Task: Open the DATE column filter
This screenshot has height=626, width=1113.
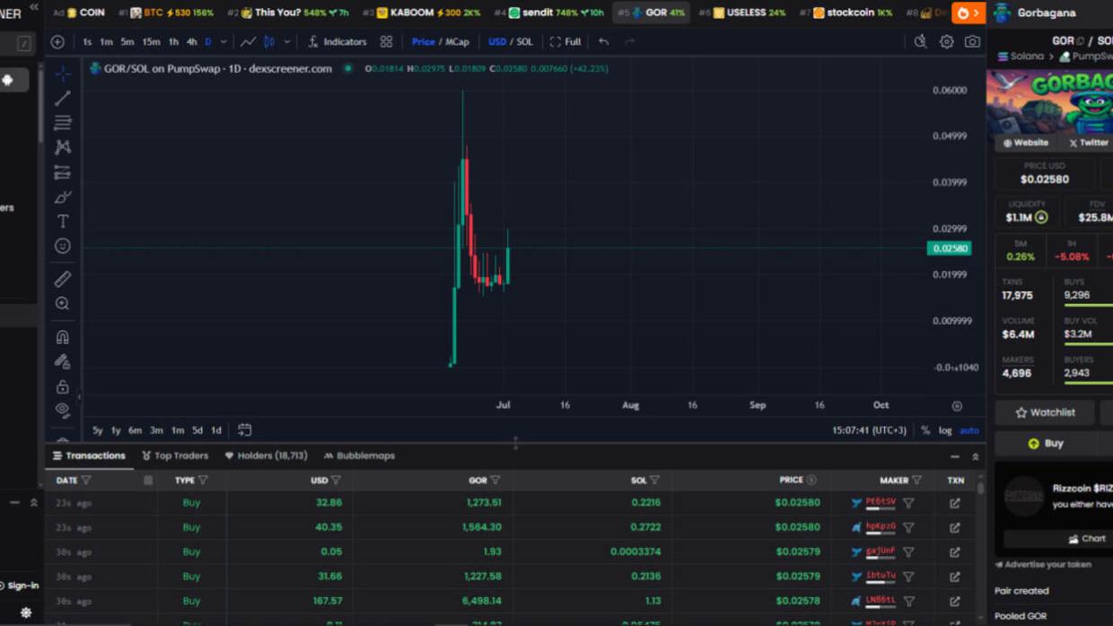Action: click(x=86, y=481)
